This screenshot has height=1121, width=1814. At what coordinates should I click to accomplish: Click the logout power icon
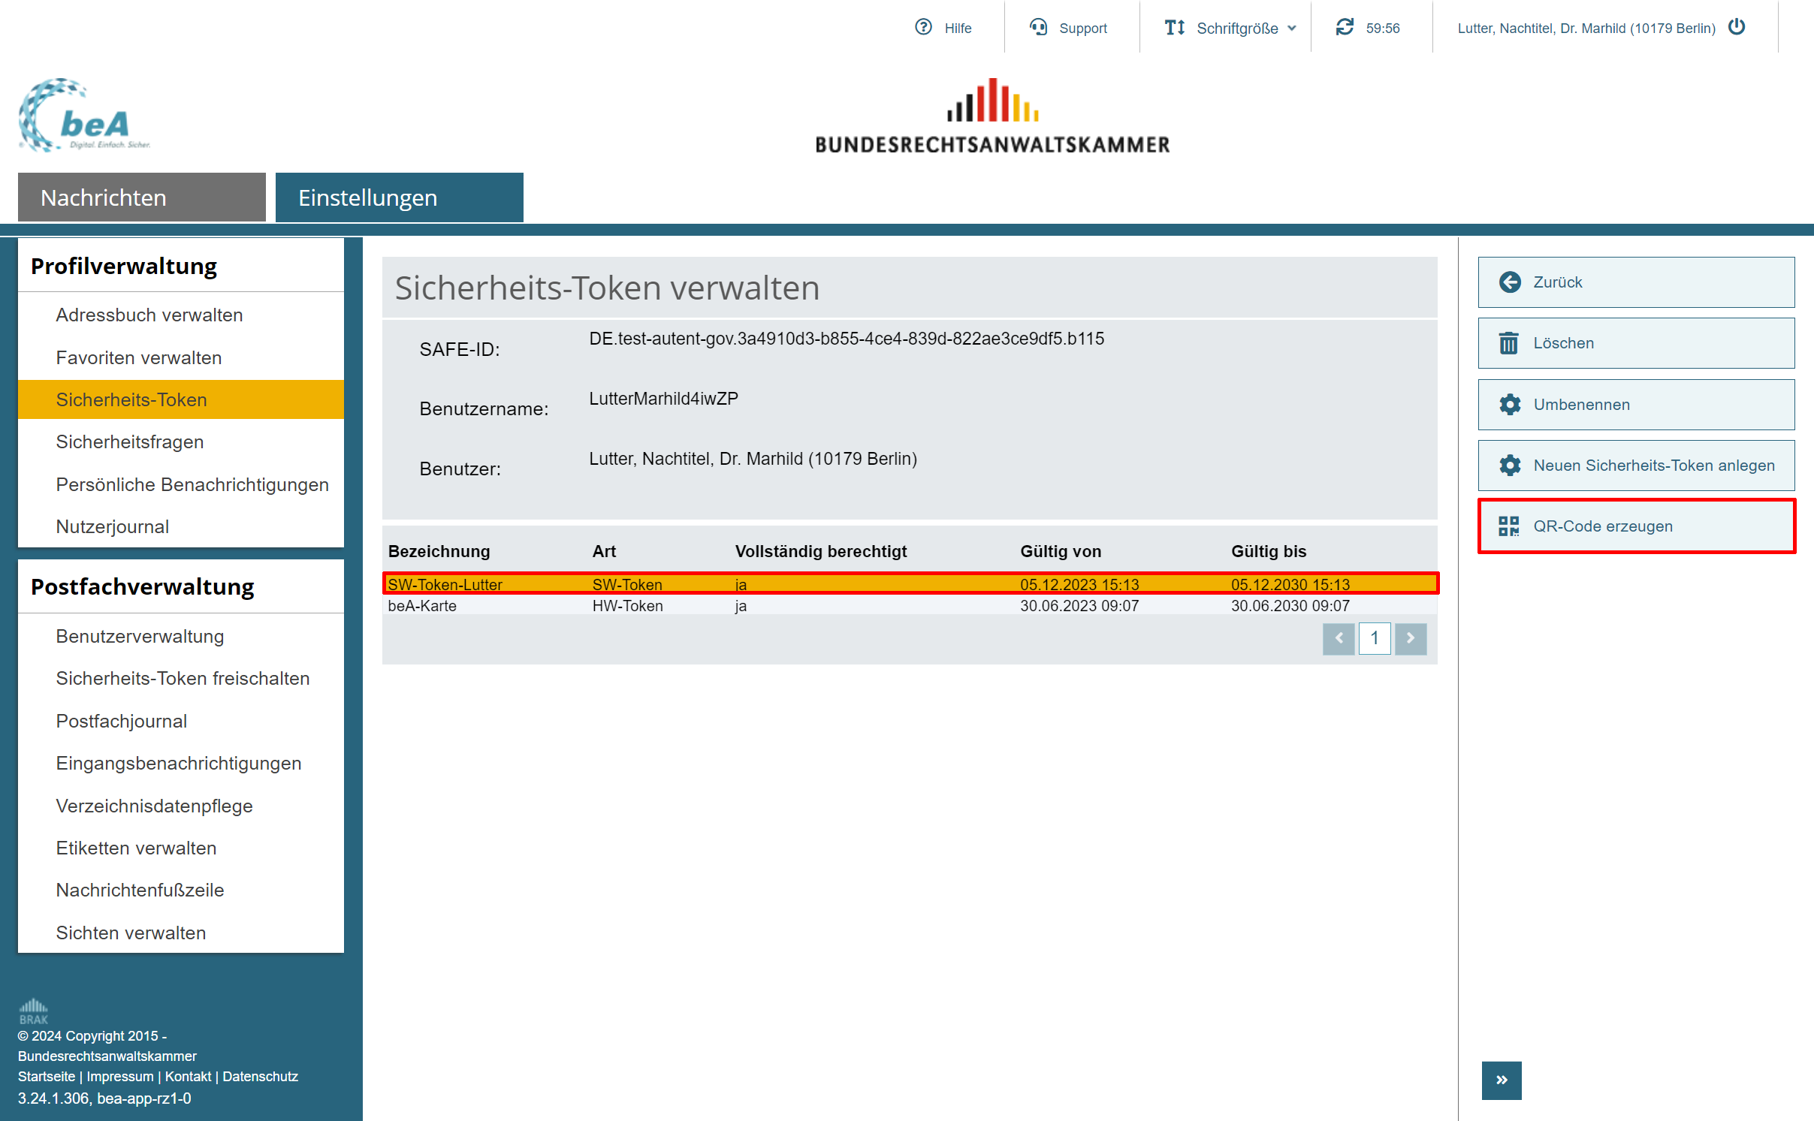[x=1737, y=27]
